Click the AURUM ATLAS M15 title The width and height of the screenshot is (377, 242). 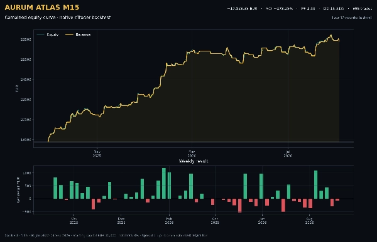42,8
